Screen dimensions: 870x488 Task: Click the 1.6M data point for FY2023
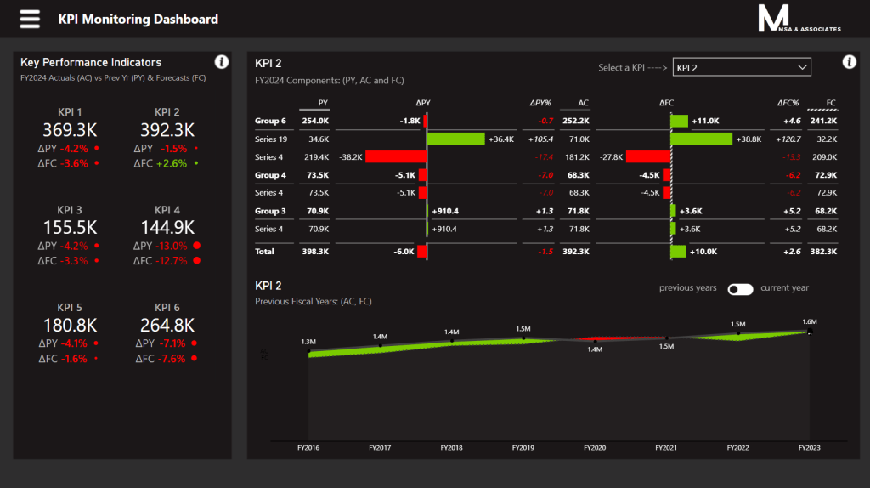coord(809,332)
